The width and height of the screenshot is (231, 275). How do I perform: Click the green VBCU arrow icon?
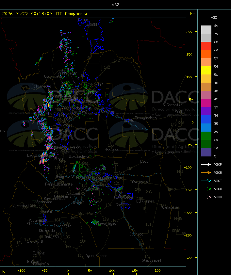click(206, 189)
